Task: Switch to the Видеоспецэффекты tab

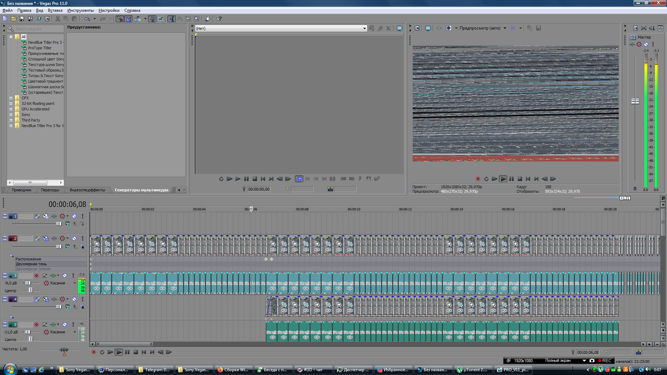Action: click(87, 190)
